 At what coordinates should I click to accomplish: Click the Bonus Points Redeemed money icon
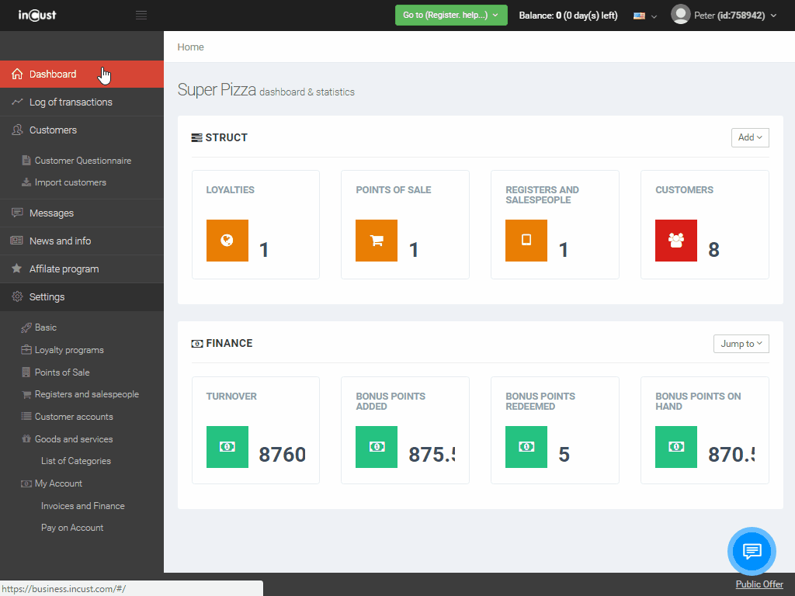pyautogui.click(x=526, y=447)
